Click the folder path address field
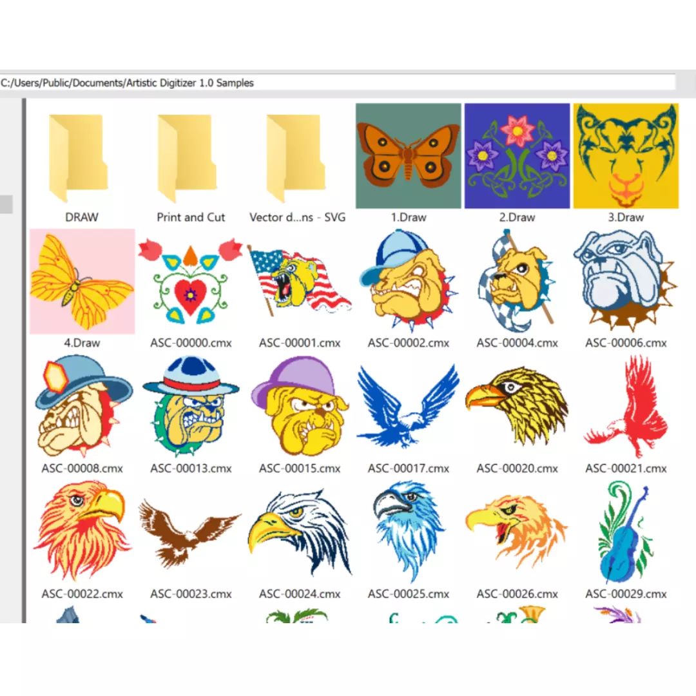Image resolution: width=696 pixels, height=696 pixels. coord(335,83)
